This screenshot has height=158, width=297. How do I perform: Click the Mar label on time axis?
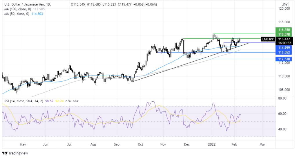262,144
